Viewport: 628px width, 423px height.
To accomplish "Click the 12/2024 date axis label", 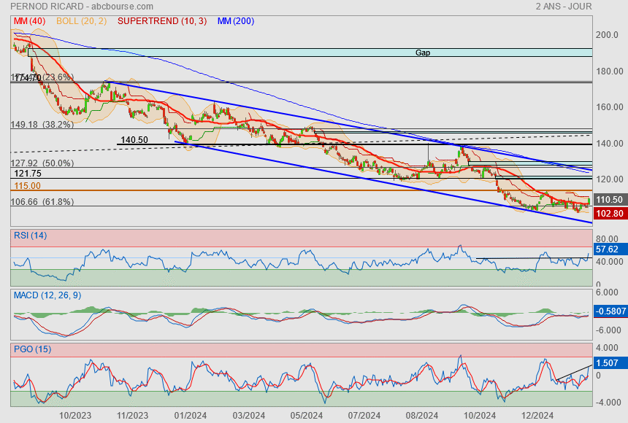I will pos(537,416).
